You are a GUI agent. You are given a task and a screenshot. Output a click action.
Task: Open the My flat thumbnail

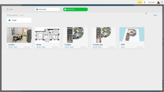click(x=47, y=35)
